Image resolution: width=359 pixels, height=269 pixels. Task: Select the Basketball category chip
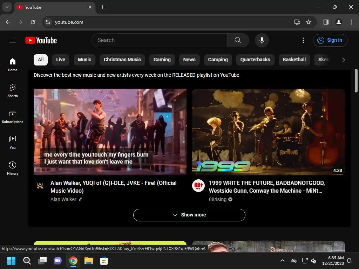tap(294, 60)
